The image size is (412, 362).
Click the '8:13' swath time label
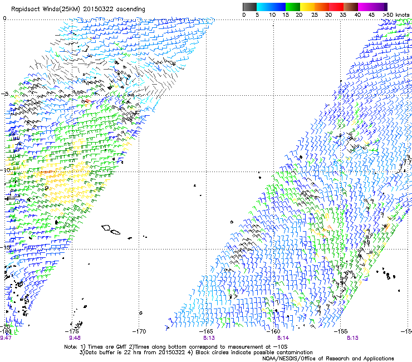[x=209, y=338]
